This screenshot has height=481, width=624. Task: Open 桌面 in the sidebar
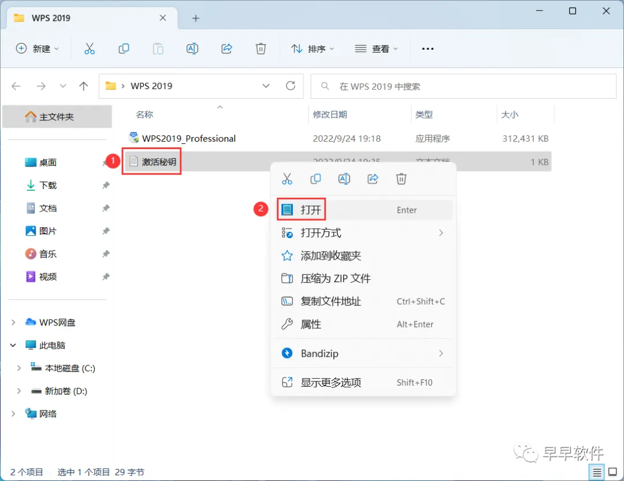point(48,162)
